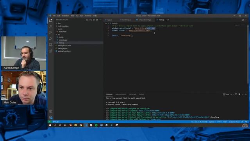Screen dimensions: 250x141
Task: Maximize the terminal panel size
Action: click(243, 94)
